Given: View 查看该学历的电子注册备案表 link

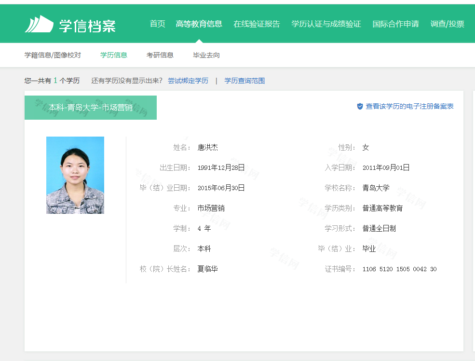Looking at the screenshot, I should coord(409,106).
